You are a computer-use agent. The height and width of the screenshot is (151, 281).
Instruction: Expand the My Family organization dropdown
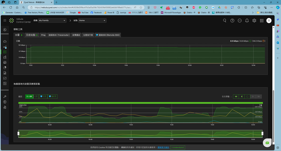click(x=52, y=21)
